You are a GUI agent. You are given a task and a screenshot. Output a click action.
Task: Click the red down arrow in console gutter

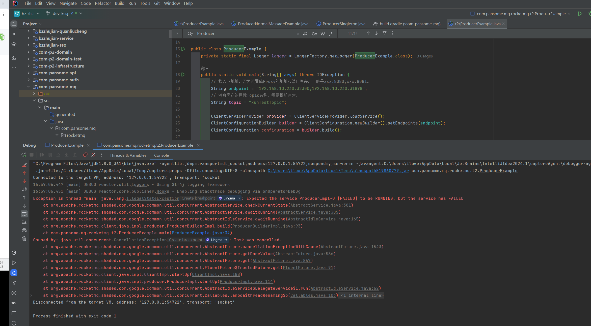pyautogui.click(x=24, y=181)
